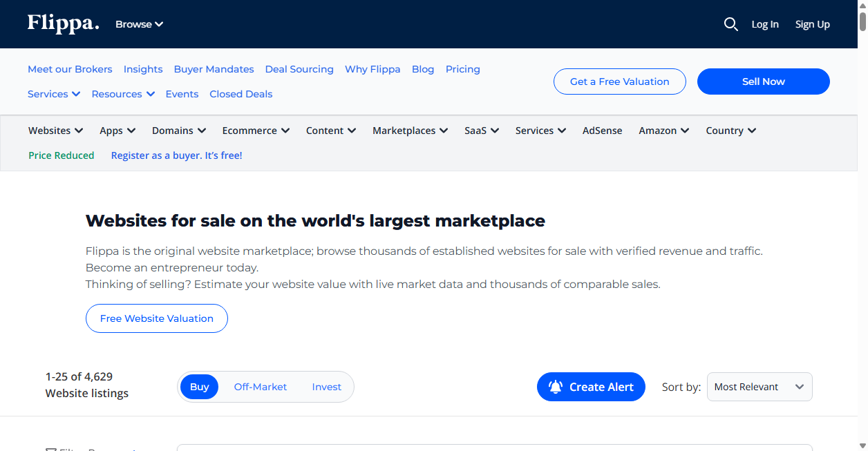Go to the Flippa logo homepage
The height and width of the screenshot is (451, 868).
[x=63, y=23]
